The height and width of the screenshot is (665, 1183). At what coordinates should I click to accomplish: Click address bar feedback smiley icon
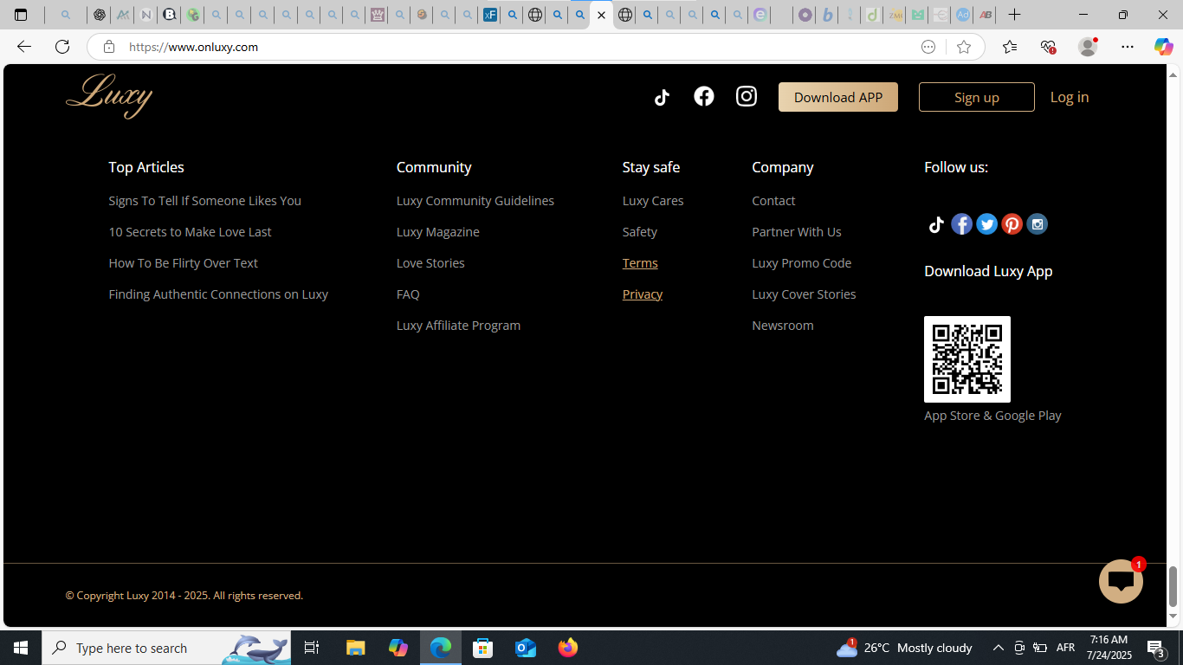tap(928, 47)
